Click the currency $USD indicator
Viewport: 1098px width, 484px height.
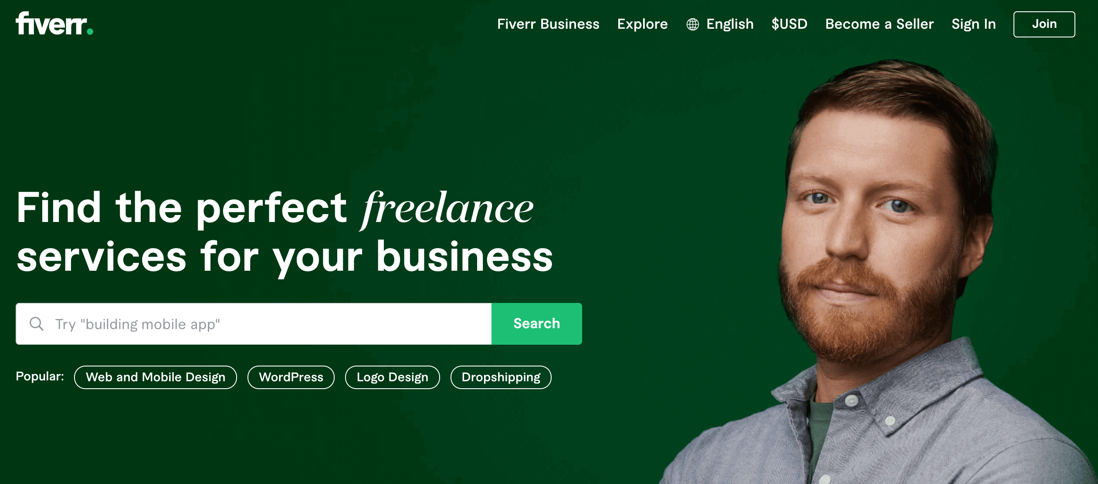[x=789, y=25]
